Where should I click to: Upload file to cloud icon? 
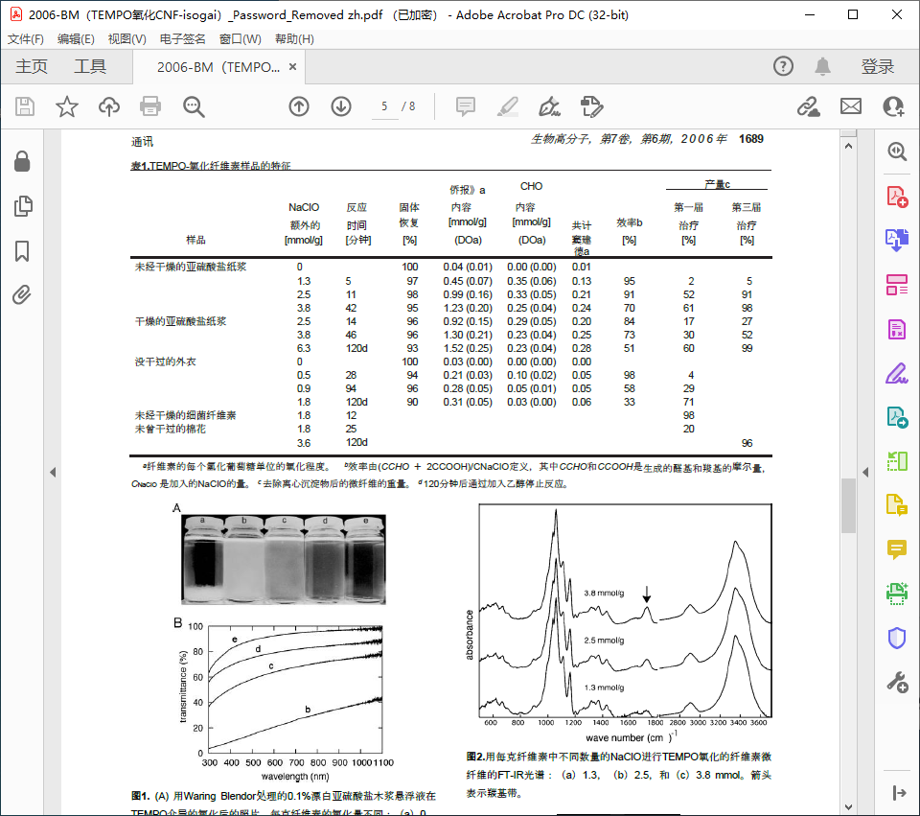[x=109, y=106]
